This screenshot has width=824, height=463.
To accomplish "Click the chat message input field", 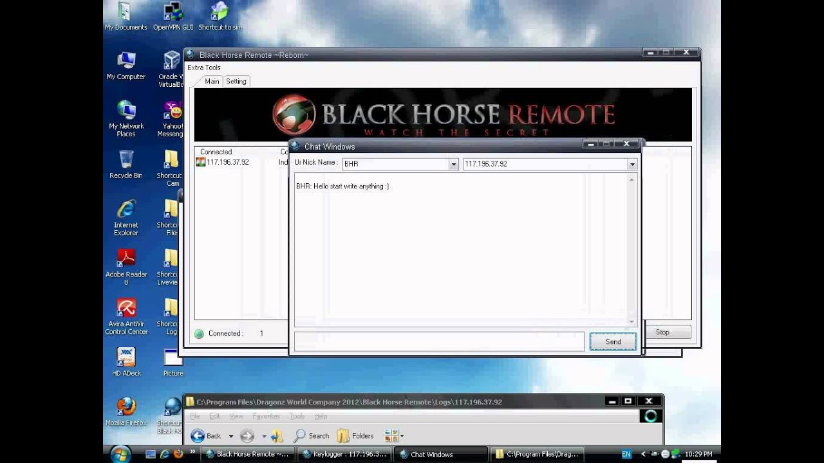I will (439, 341).
